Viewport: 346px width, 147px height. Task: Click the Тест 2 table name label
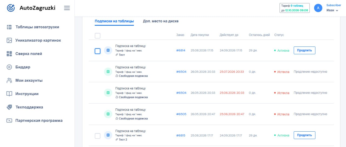(123, 140)
